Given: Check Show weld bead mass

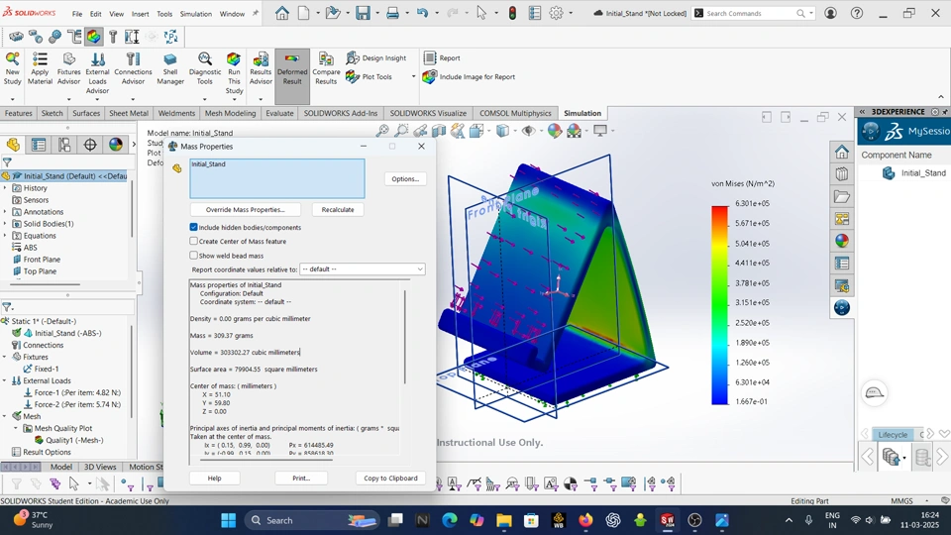Looking at the screenshot, I should tap(194, 256).
